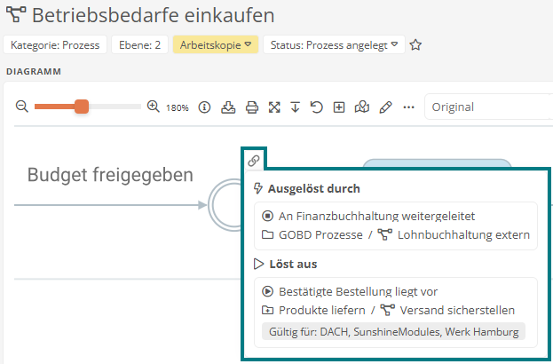Click the Ebene: 2 tag

tap(139, 44)
